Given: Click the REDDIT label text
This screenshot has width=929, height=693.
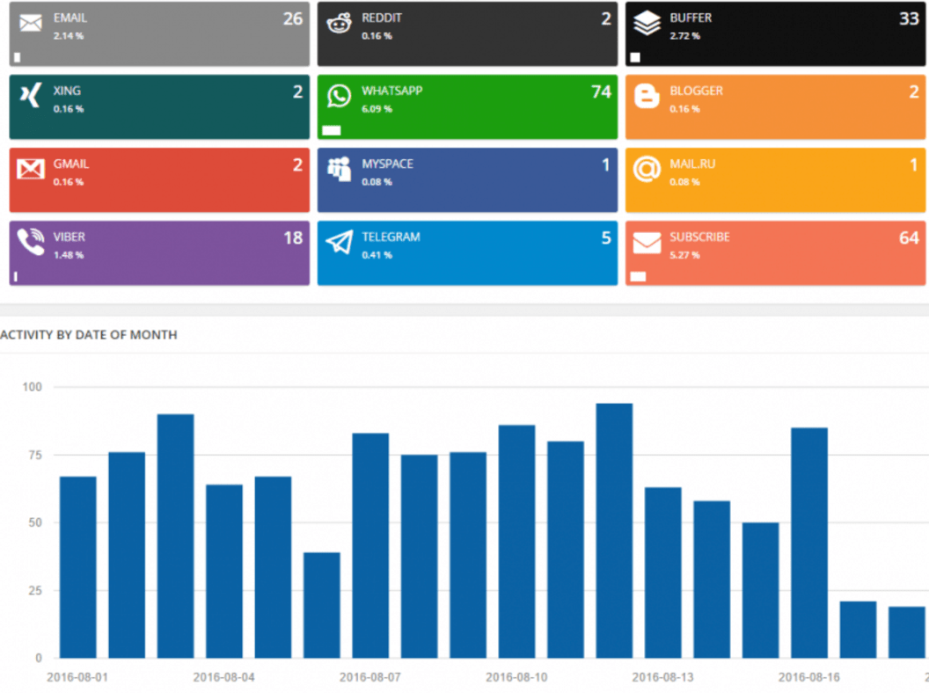Looking at the screenshot, I should pos(384,17).
